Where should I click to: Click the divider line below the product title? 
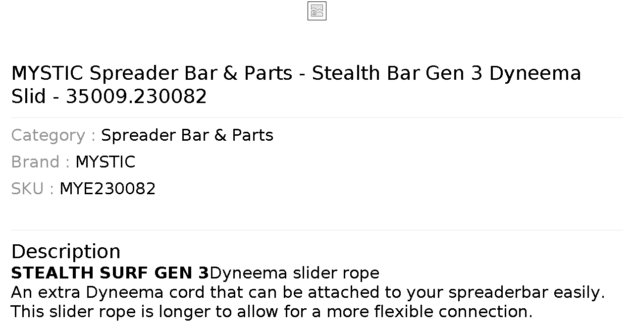point(317,117)
